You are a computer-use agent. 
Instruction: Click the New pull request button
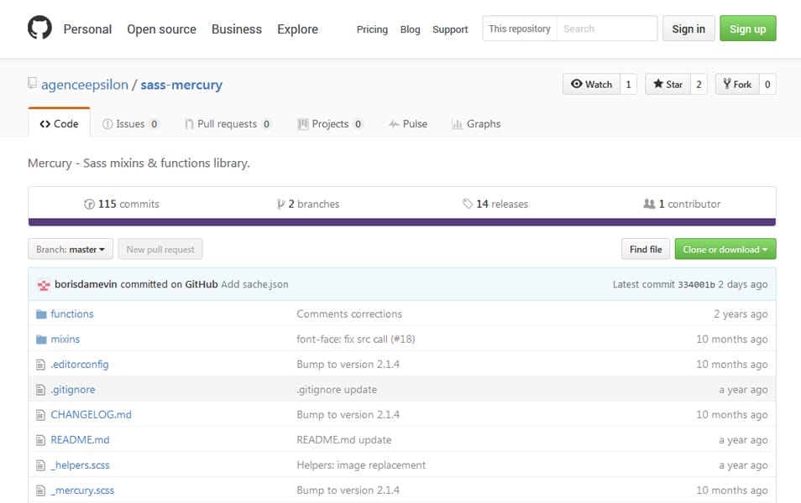(x=160, y=249)
